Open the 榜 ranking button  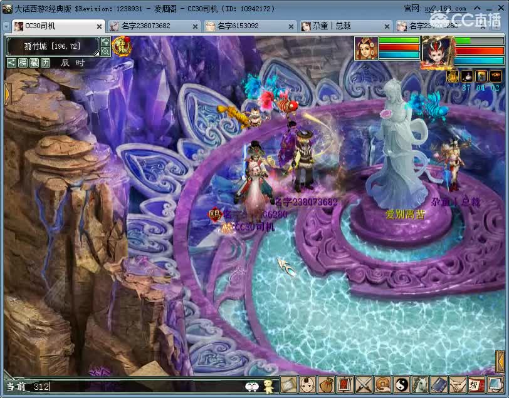click(23, 63)
